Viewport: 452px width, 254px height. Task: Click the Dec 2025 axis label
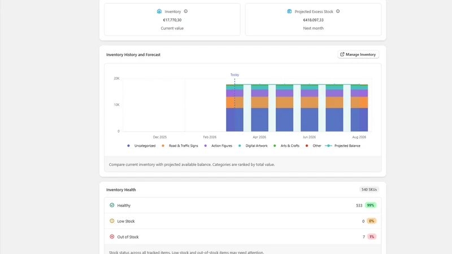click(160, 137)
